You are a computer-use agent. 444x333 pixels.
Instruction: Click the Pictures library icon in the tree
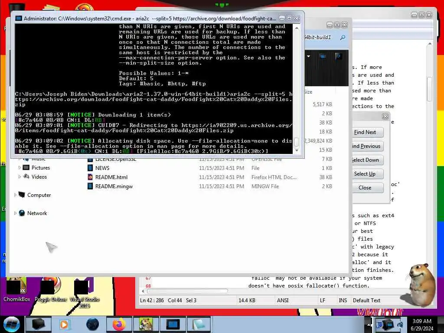26,168
